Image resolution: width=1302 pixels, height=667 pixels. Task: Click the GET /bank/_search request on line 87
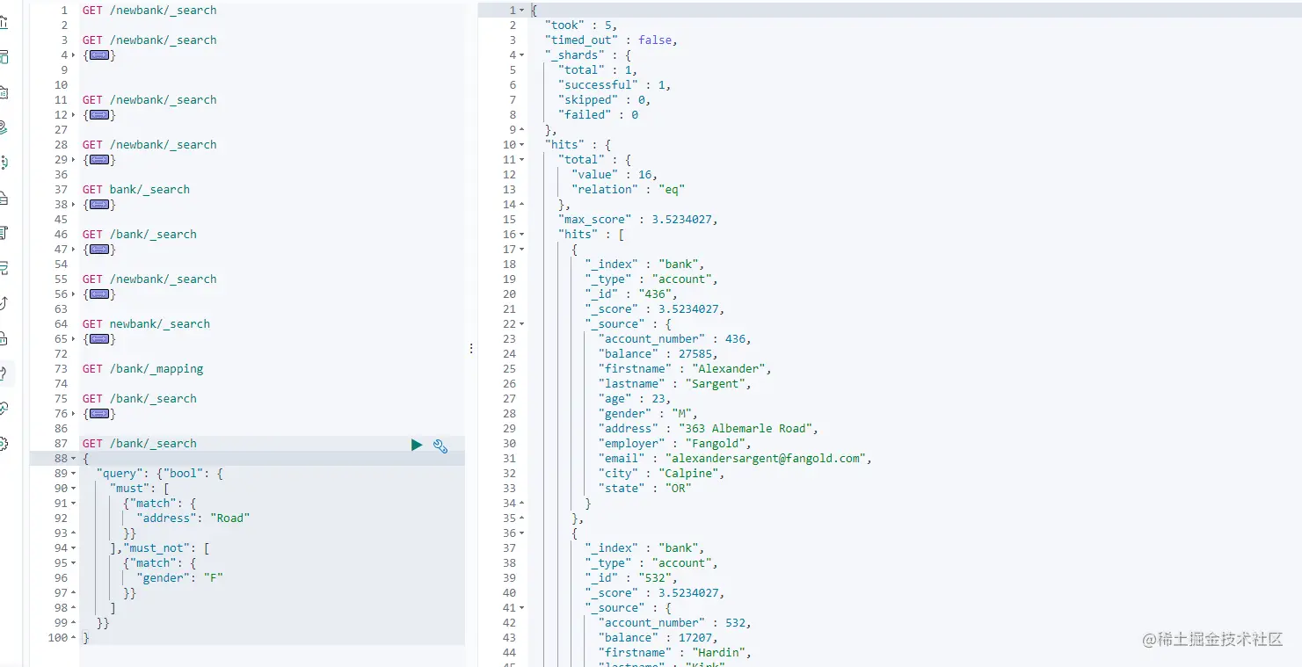click(140, 444)
